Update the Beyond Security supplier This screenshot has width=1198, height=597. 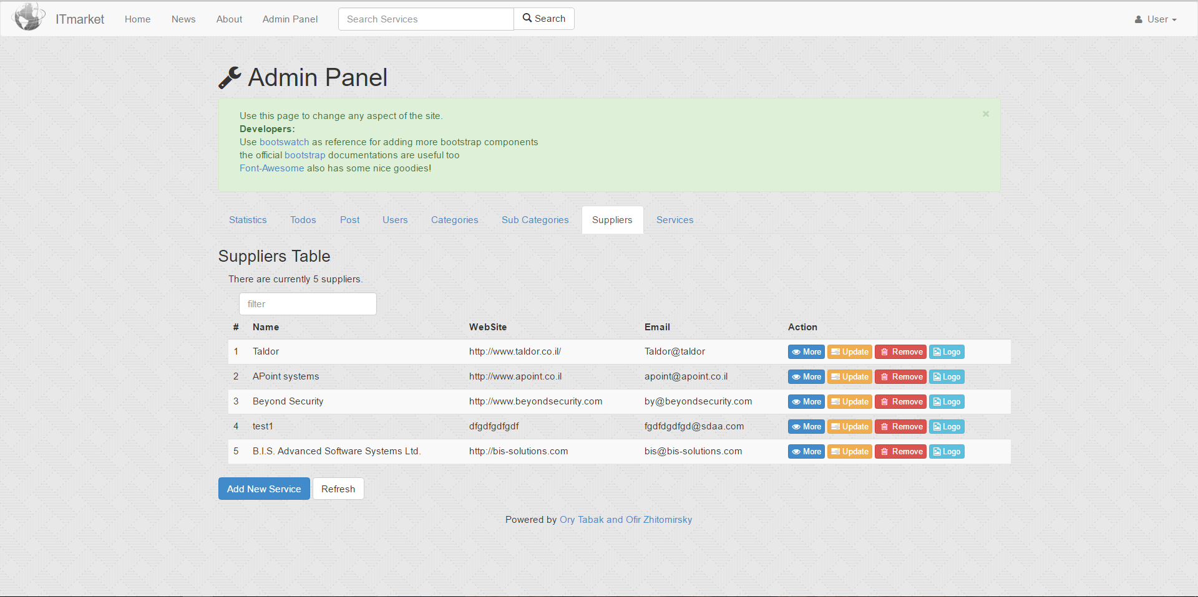point(850,402)
